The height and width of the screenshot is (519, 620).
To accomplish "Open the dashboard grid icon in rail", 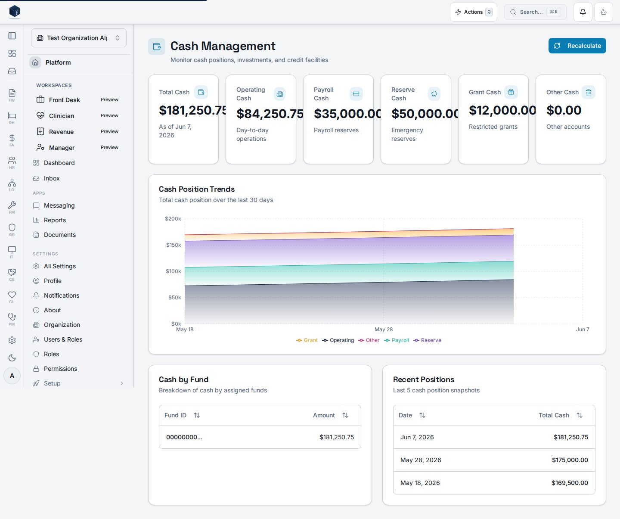I will coord(12,53).
